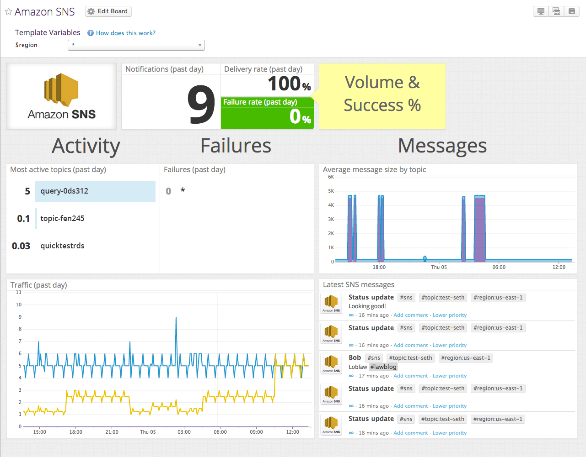
Task: Click the Amazon SNS logo on Bob's message
Action: tap(330, 363)
